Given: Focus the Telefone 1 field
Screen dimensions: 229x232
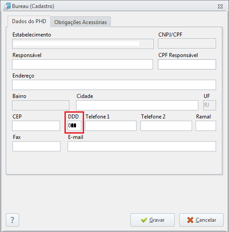Looking at the screenshot, I should pyautogui.click(x=111, y=126).
